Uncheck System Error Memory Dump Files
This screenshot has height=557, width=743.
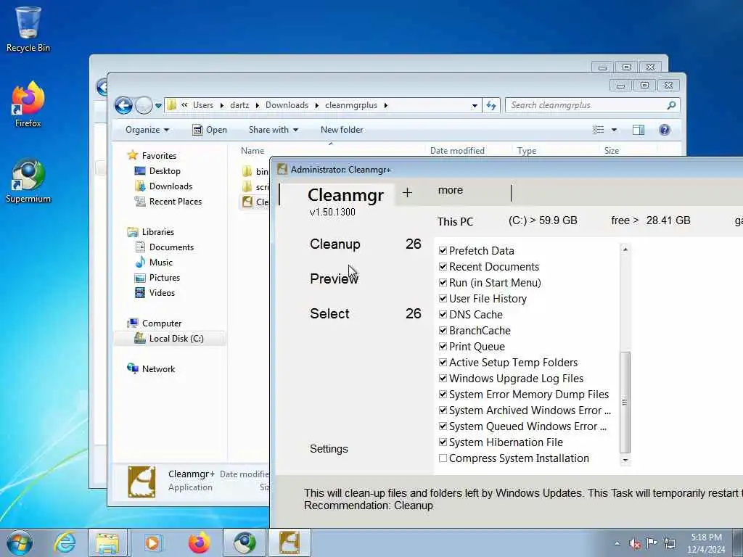443,394
